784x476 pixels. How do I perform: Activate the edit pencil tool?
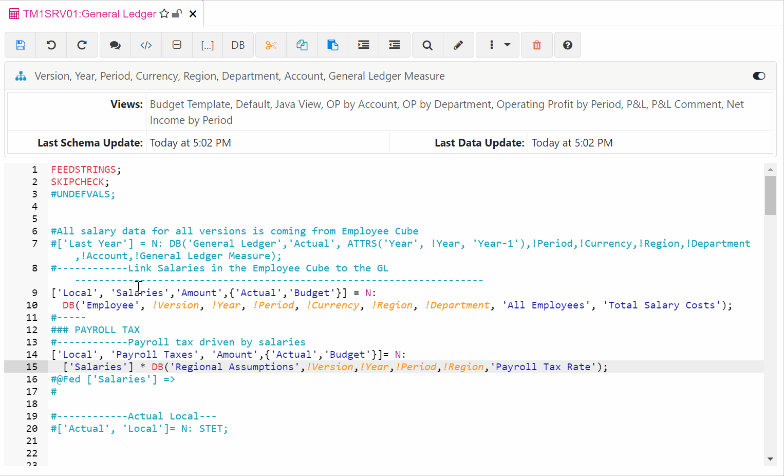coord(458,45)
